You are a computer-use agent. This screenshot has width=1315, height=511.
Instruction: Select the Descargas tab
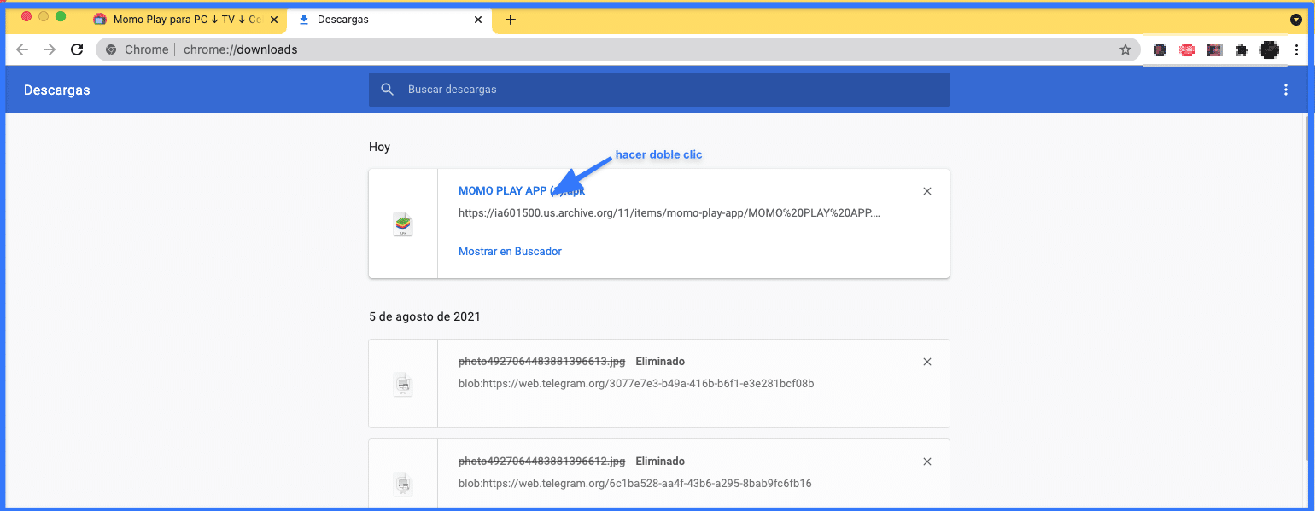pos(384,20)
